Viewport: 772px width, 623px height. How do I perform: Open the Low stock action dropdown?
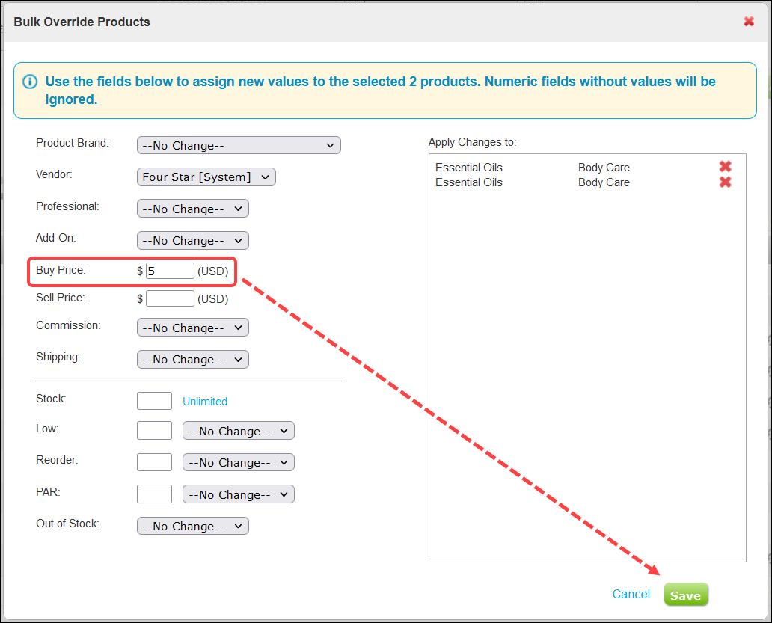tap(239, 431)
